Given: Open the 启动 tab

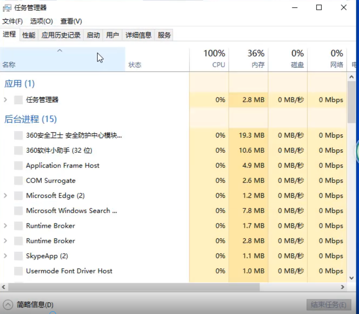Looking at the screenshot, I should click(x=93, y=35).
